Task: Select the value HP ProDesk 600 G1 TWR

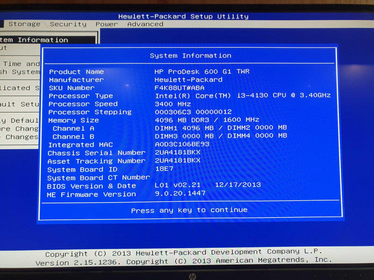Action: (x=202, y=71)
